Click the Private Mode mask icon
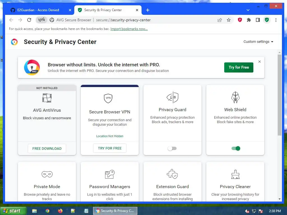Viewport: 287px width, 215px height. [47, 174]
